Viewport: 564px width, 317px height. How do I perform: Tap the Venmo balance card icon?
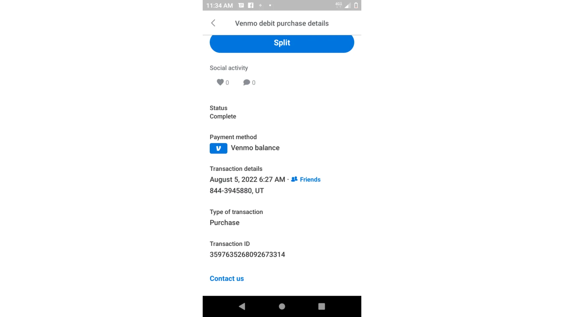click(x=218, y=148)
